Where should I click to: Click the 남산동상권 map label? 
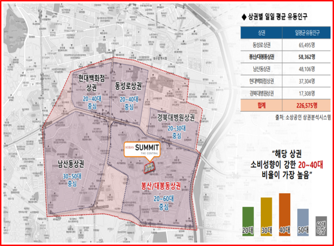tap(71, 164)
